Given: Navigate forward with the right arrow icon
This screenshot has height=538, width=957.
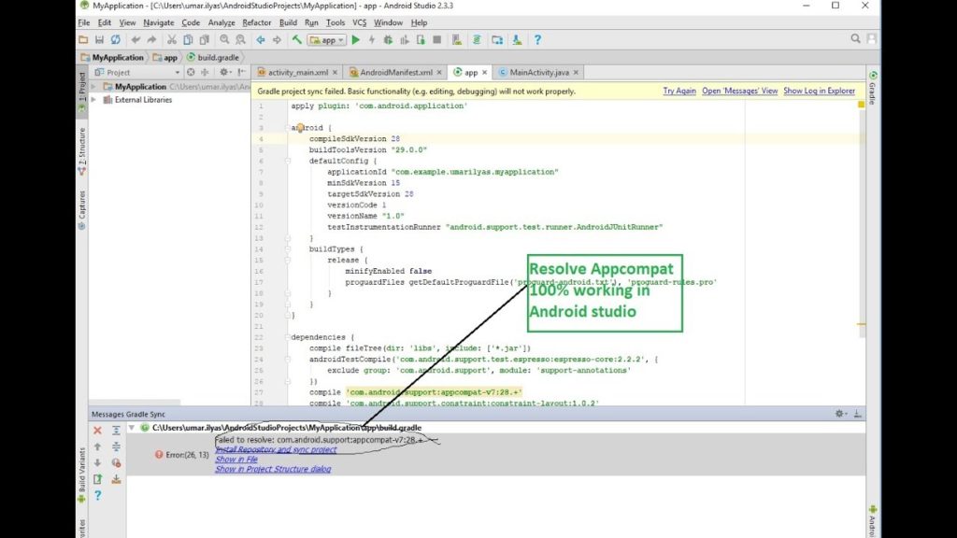Looking at the screenshot, I should pos(277,39).
